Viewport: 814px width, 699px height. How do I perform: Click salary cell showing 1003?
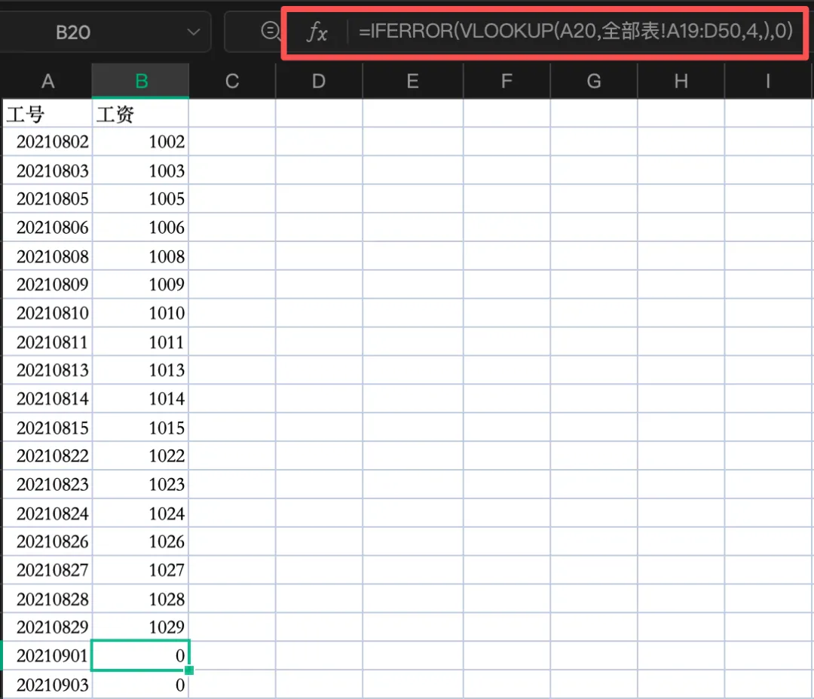coord(141,170)
